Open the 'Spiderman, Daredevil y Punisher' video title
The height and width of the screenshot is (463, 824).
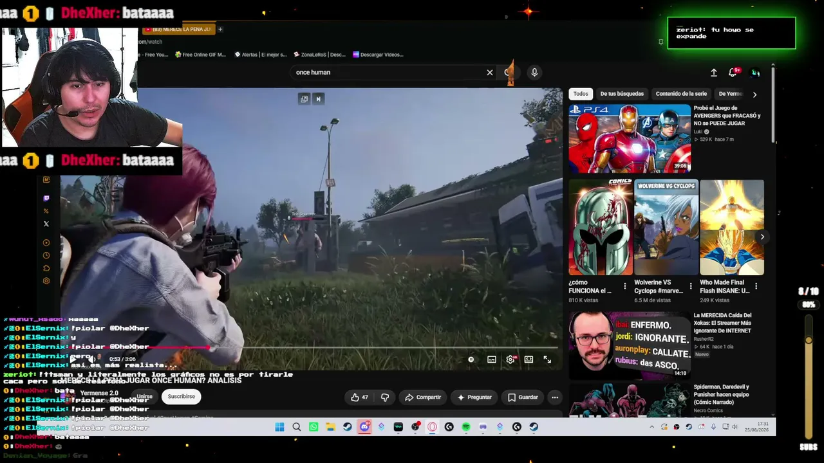722,394
